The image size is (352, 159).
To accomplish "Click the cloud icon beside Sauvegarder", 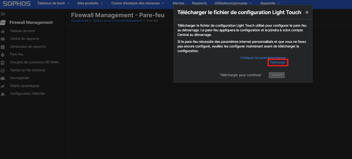I will (3, 78).
